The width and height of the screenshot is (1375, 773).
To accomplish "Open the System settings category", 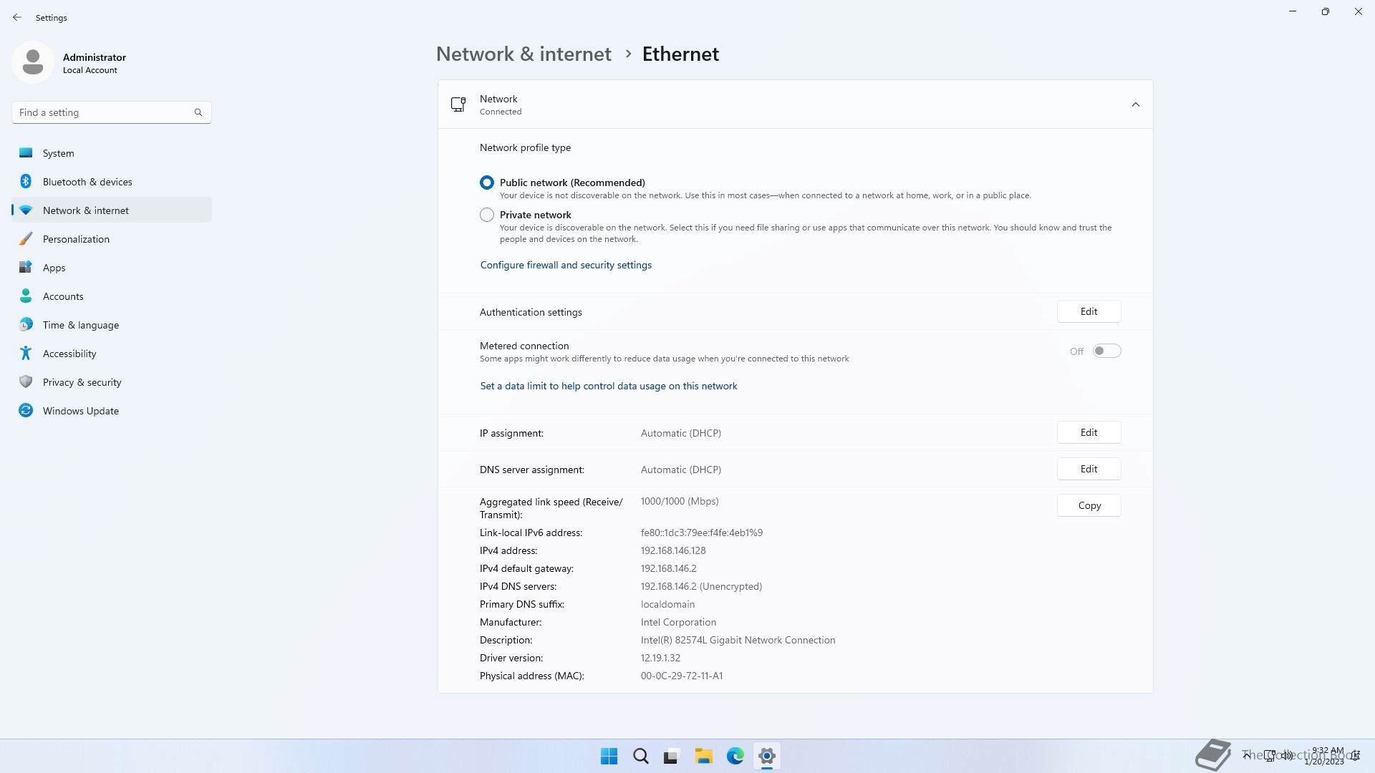I will [x=59, y=153].
